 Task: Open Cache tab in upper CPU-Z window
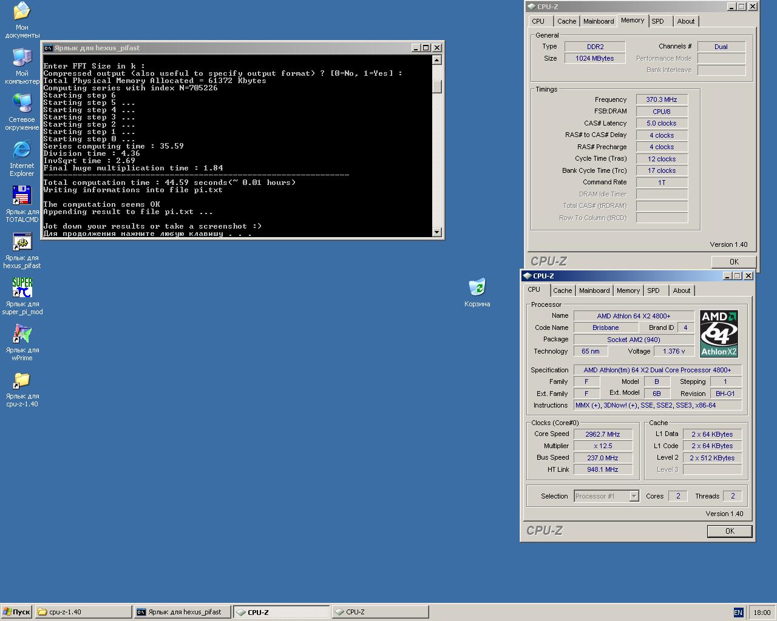point(567,21)
